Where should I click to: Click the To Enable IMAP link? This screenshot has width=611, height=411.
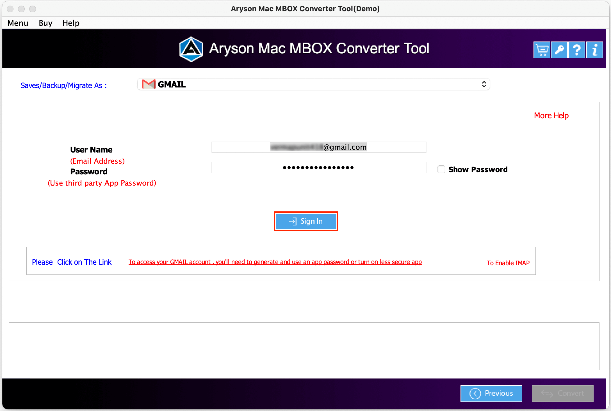coord(508,263)
